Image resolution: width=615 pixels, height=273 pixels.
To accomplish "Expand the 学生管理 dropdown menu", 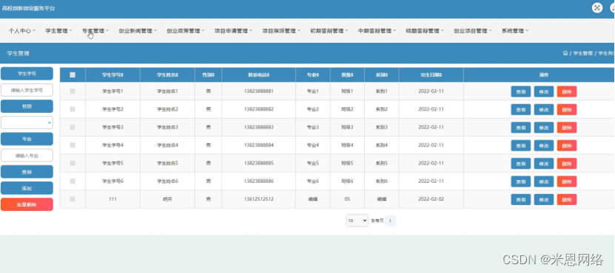I will 58,30.
